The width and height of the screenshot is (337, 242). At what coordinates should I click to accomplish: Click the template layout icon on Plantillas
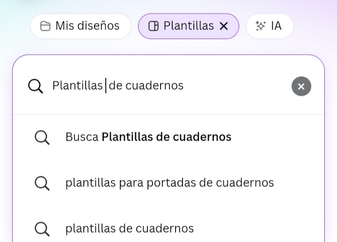click(x=154, y=26)
